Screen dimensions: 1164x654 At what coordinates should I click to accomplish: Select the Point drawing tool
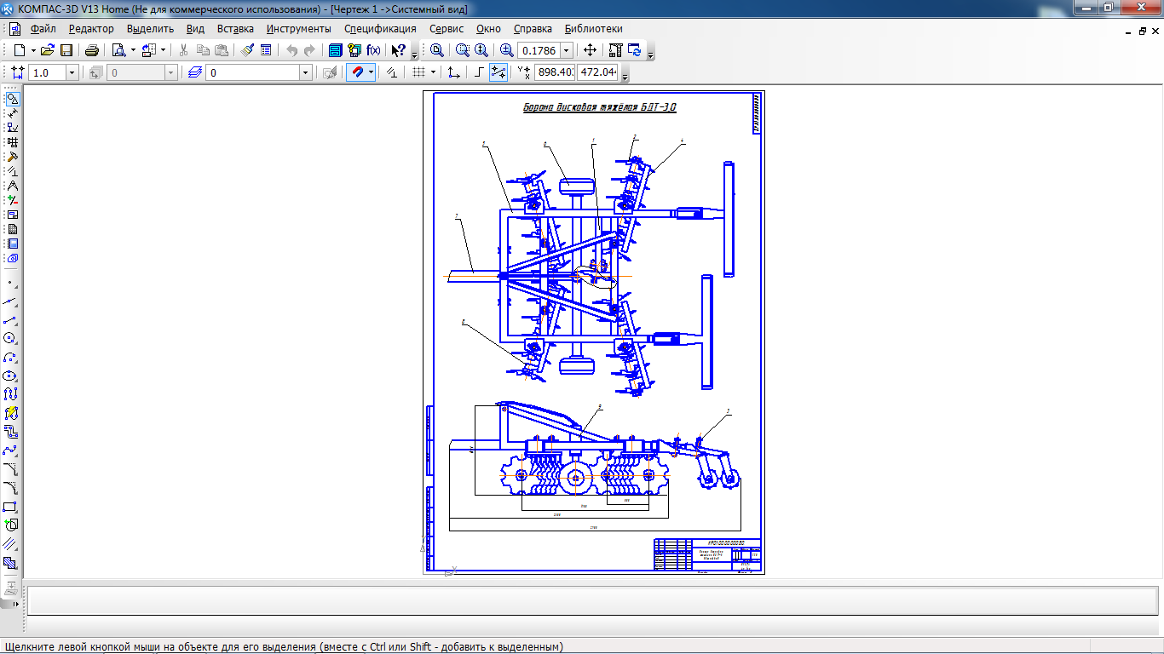11,282
